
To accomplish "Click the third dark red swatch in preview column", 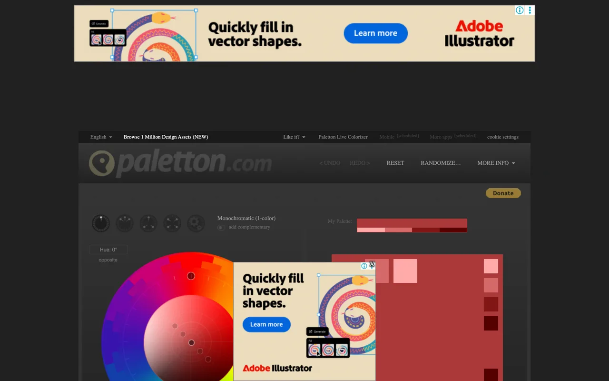I will tap(491, 304).
